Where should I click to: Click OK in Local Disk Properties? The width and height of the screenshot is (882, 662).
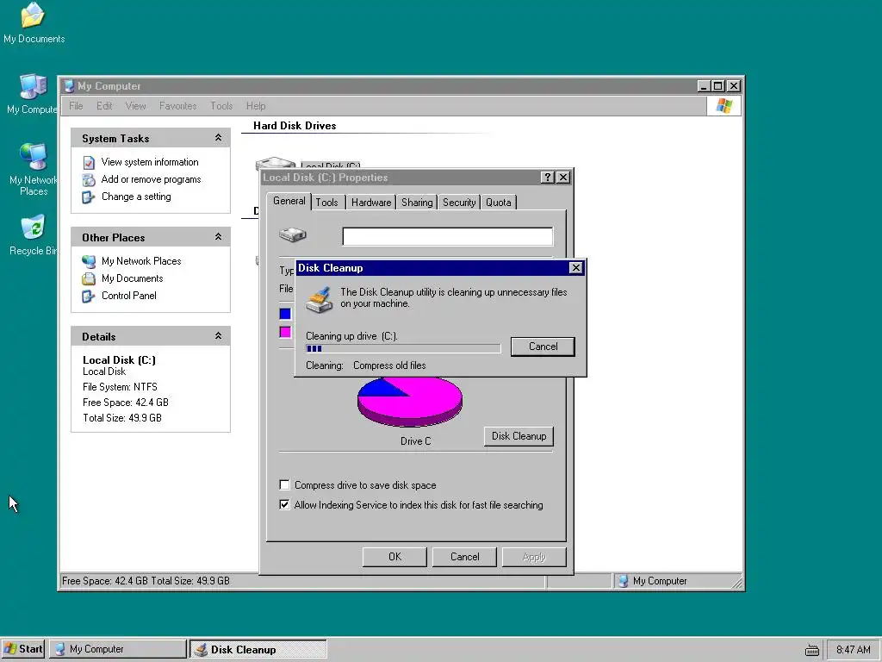point(394,557)
